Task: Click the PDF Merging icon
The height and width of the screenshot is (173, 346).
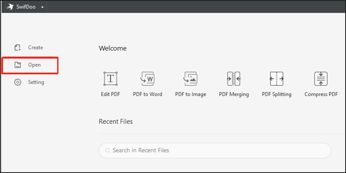Action: tap(234, 79)
